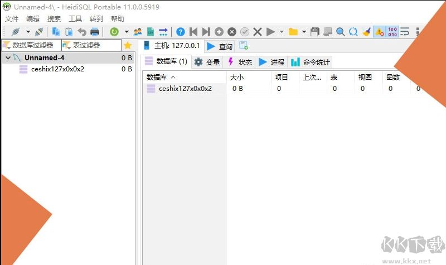Sort by the 表 column header
Viewport: 446px width, 265px height.
341,77
